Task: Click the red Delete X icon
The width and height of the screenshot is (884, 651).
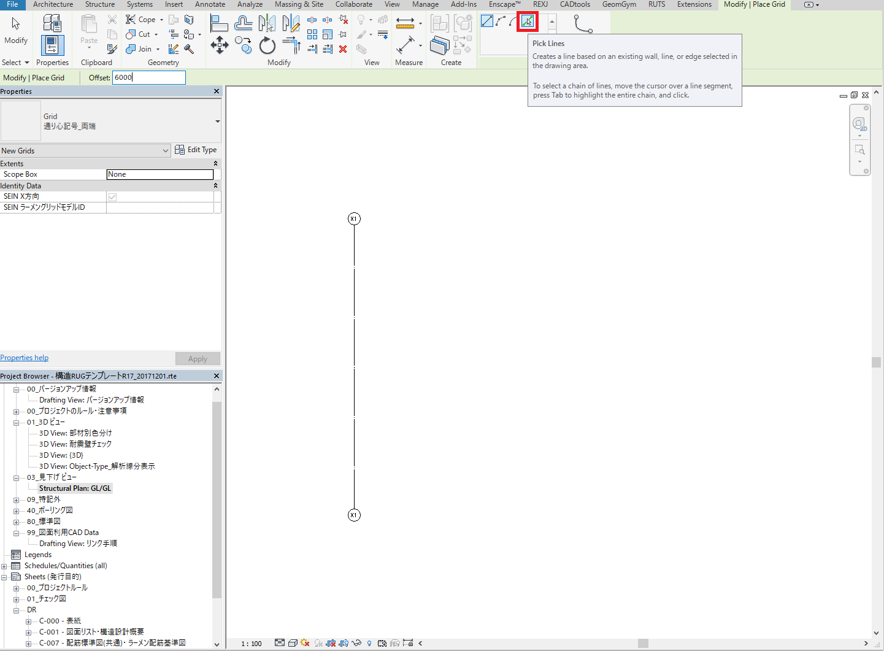Action: coord(343,49)
